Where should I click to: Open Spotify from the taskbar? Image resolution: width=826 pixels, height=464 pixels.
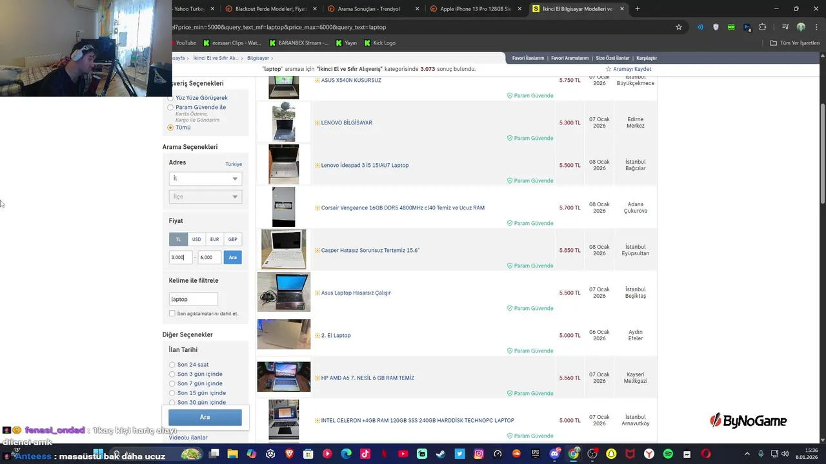668,454
